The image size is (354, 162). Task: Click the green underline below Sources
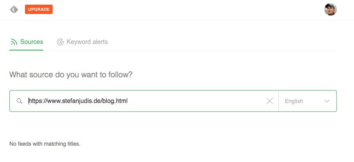click(x=26, y=50)
